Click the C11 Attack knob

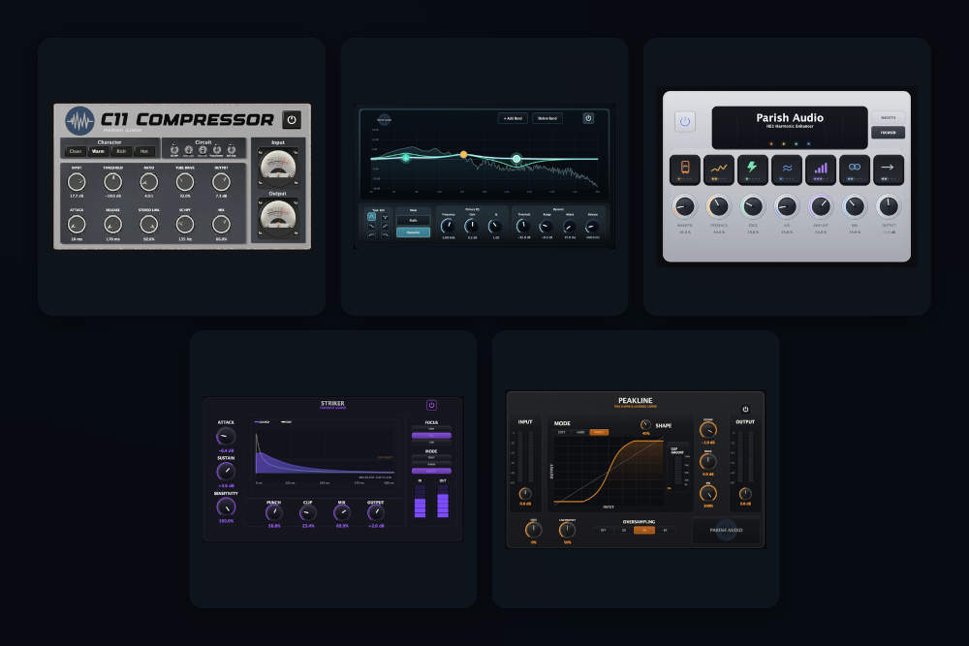click(77, 224)
